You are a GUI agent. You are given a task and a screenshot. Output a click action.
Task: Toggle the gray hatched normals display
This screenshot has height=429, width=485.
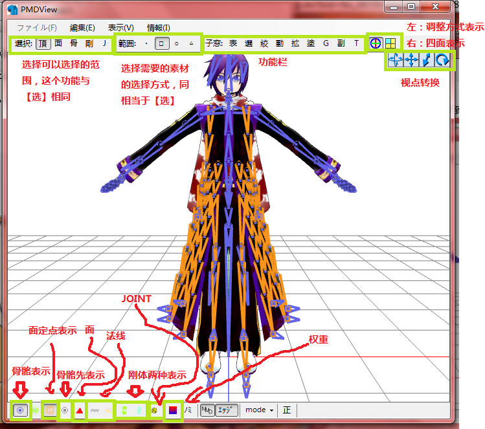(95, 410)
